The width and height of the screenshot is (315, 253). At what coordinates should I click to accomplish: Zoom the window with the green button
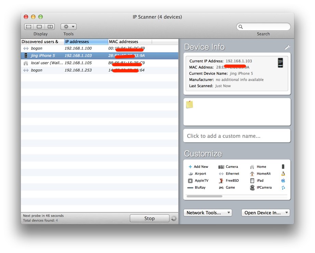(x=41, y=17)
